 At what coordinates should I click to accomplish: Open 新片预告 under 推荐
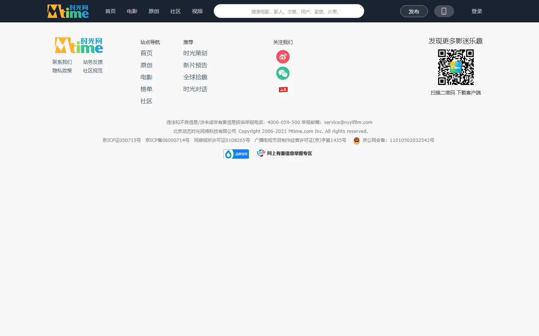[195, 65]
